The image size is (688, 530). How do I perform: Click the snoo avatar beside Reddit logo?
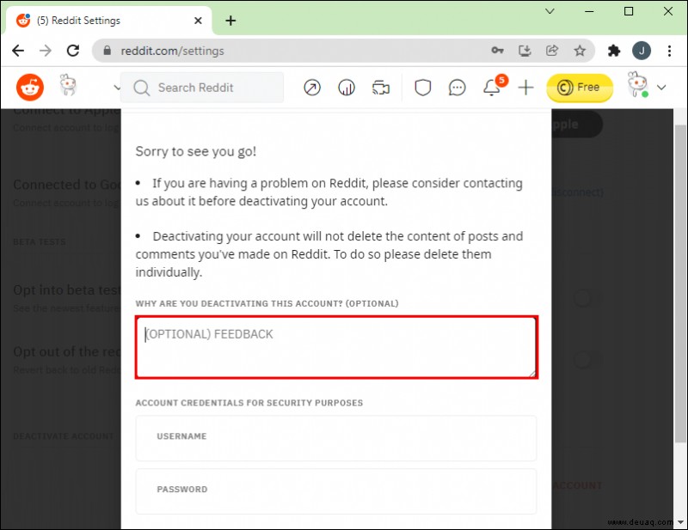68,84
